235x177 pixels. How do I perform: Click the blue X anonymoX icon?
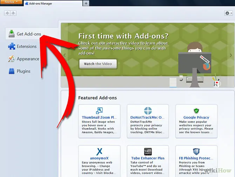(x=99, y=152)
